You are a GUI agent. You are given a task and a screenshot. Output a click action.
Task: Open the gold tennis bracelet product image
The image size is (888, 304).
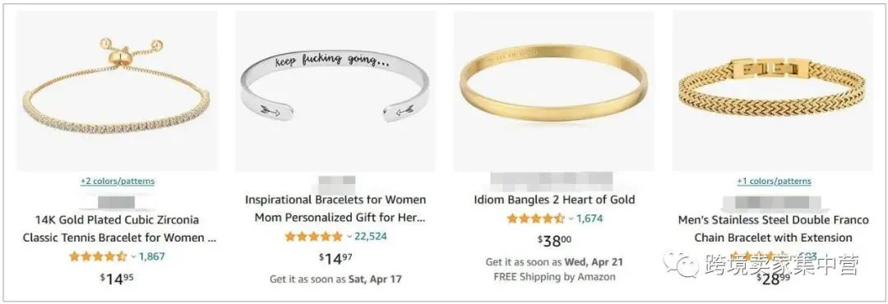[116, 90]
